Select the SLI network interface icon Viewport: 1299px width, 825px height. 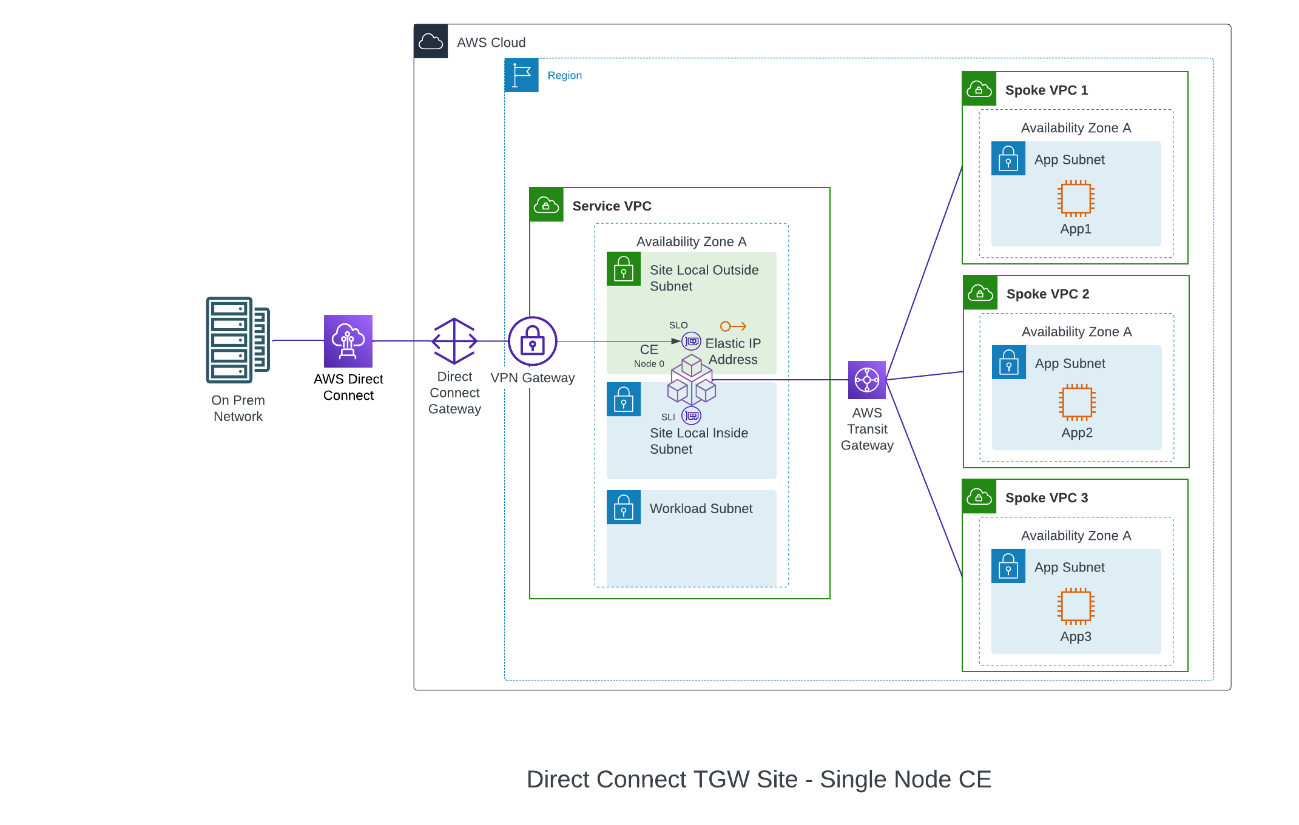tap(691, 416)
